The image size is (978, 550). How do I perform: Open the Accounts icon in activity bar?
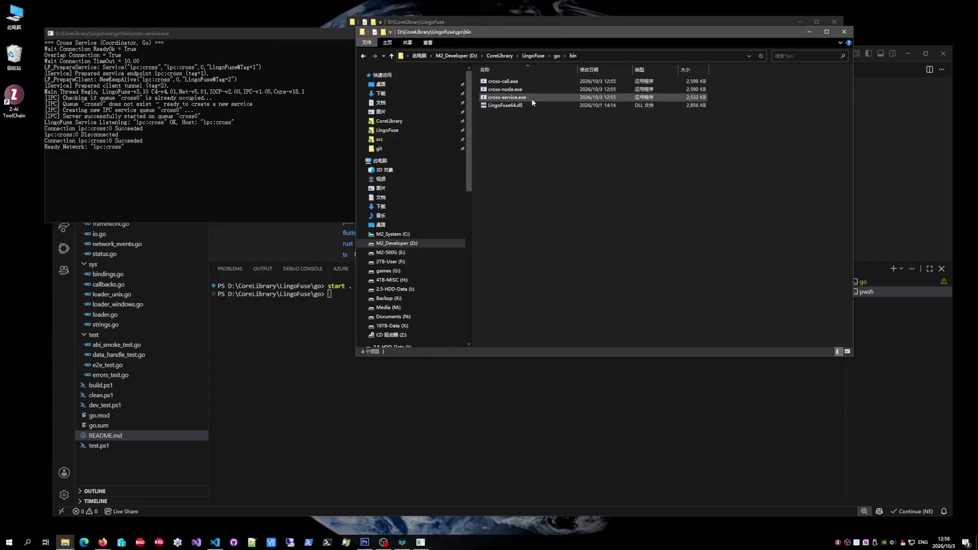[64, 473]
